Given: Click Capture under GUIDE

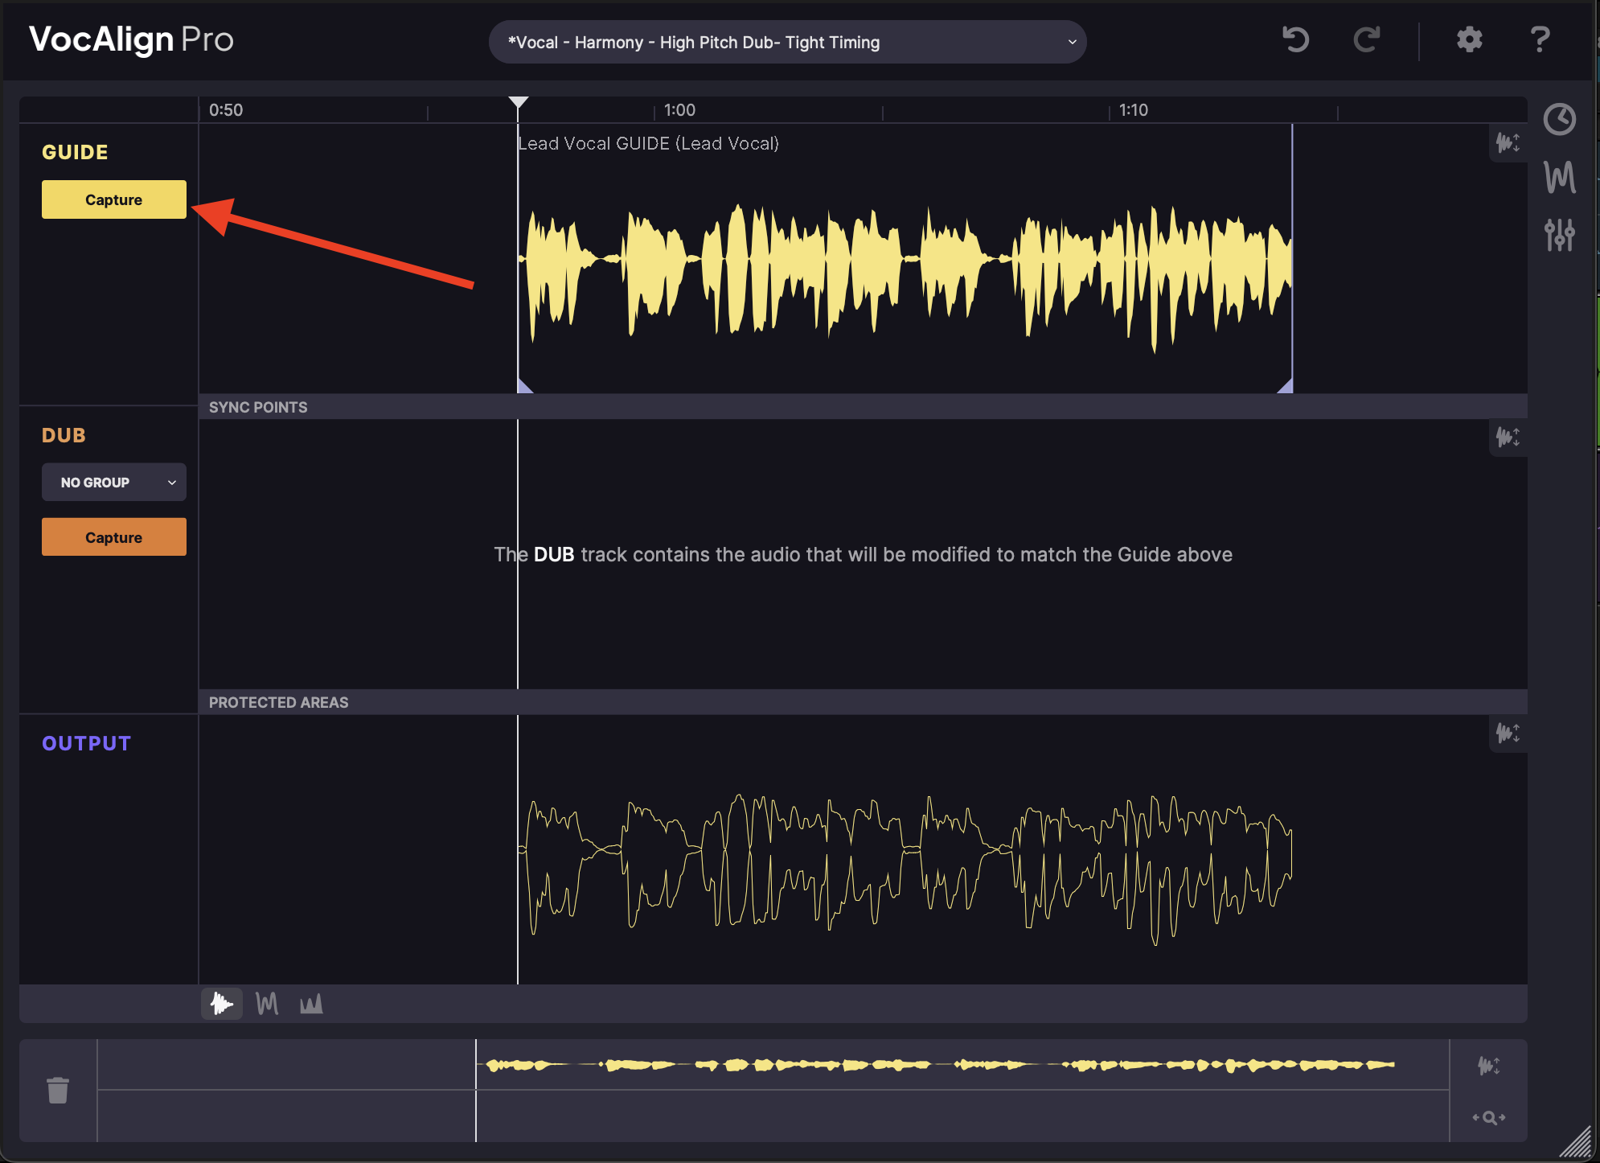Looking at the screenshot, I should (113, 199).
